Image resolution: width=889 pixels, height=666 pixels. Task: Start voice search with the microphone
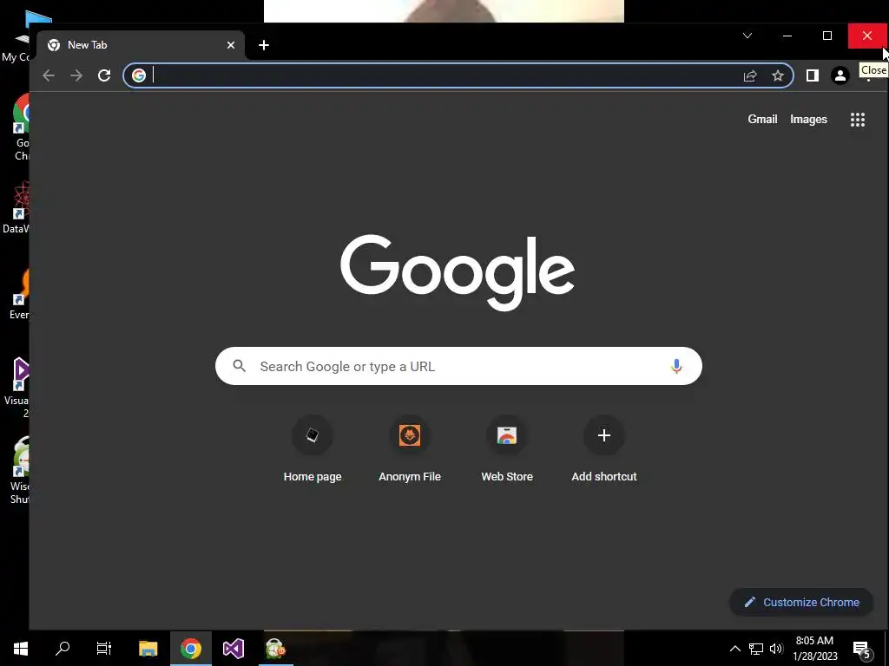click(676, 367)
